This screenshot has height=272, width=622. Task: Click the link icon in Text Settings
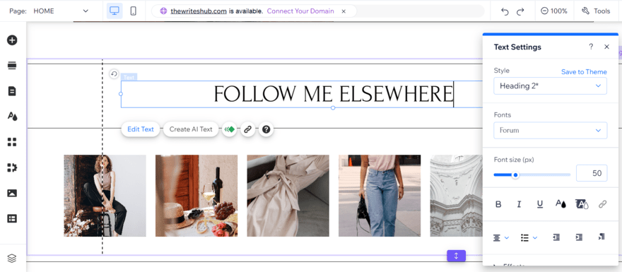point(602,204)
